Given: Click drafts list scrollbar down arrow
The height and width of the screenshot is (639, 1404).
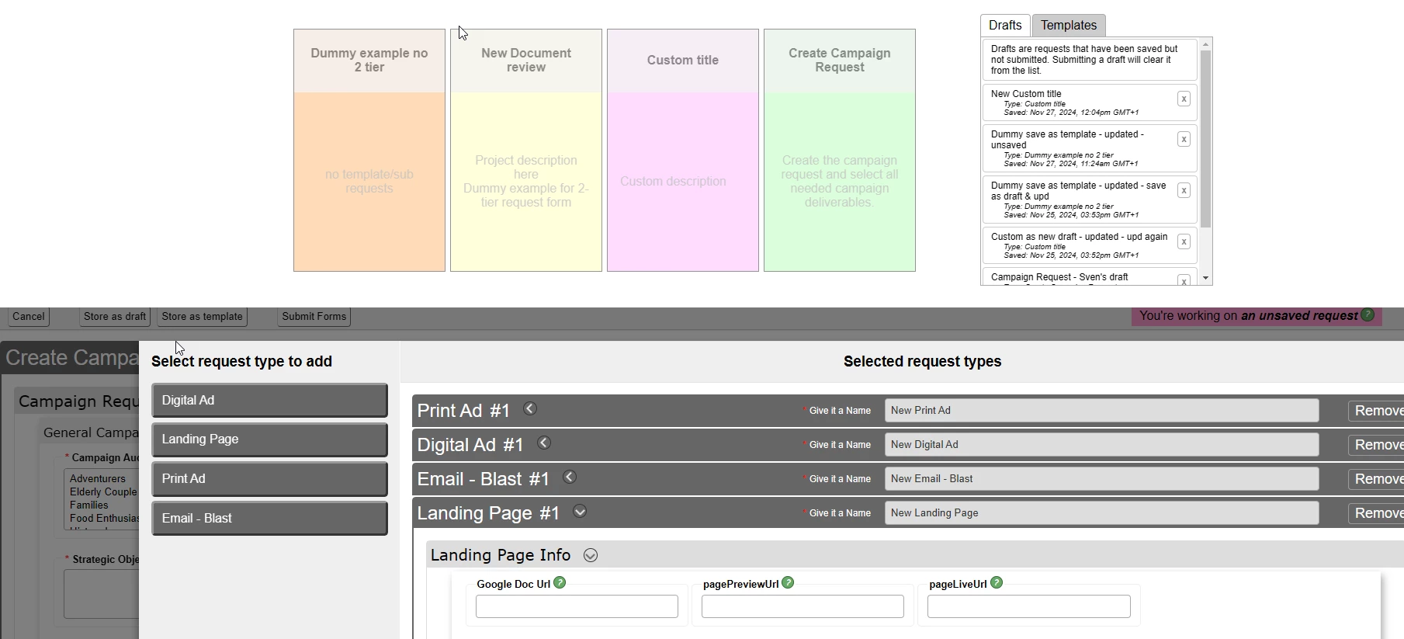Looking at the screenshot, I should 1205,278.
